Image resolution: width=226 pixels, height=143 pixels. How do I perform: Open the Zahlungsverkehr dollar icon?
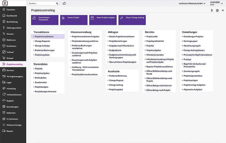pyautogui.click(x=4, y=28)
